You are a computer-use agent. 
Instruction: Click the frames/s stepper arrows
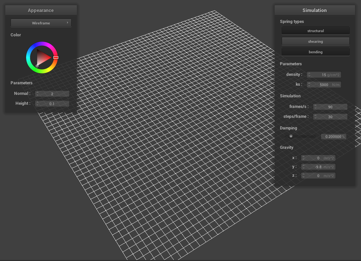click(316, 107)
